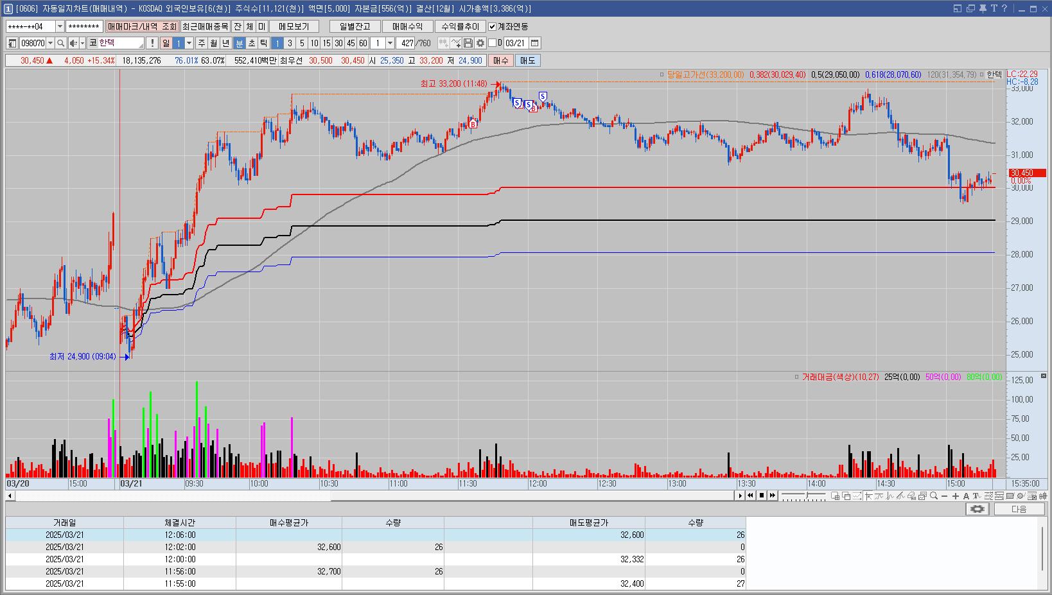The height and width of the screenshot is (595, 1052).
Task: Open chart settings gear in toolbar
Action: point(480,43)
